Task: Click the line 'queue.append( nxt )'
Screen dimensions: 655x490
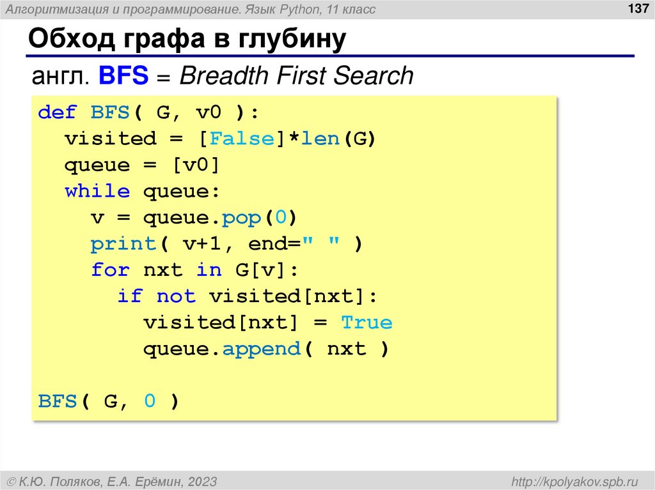Action: coord(266,349)
